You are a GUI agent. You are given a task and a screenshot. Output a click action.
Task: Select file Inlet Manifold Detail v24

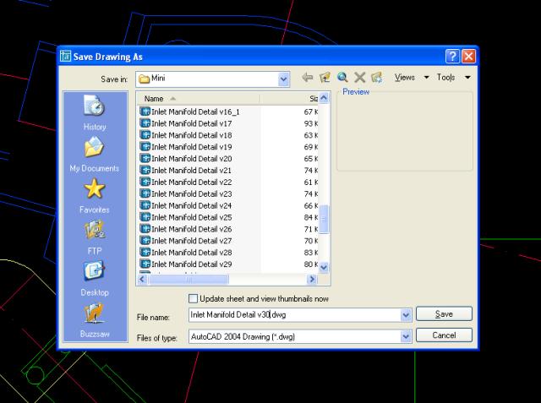click(192, 205)
